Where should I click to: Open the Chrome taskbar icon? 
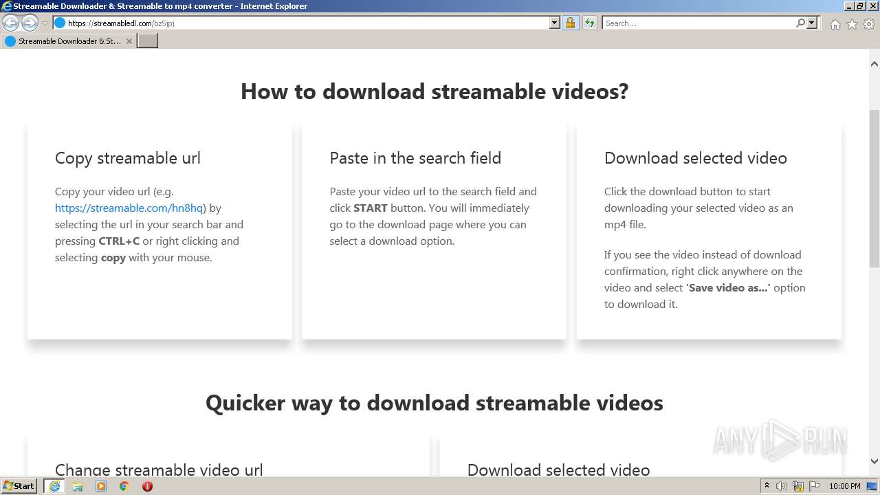(x=124, y=486)
